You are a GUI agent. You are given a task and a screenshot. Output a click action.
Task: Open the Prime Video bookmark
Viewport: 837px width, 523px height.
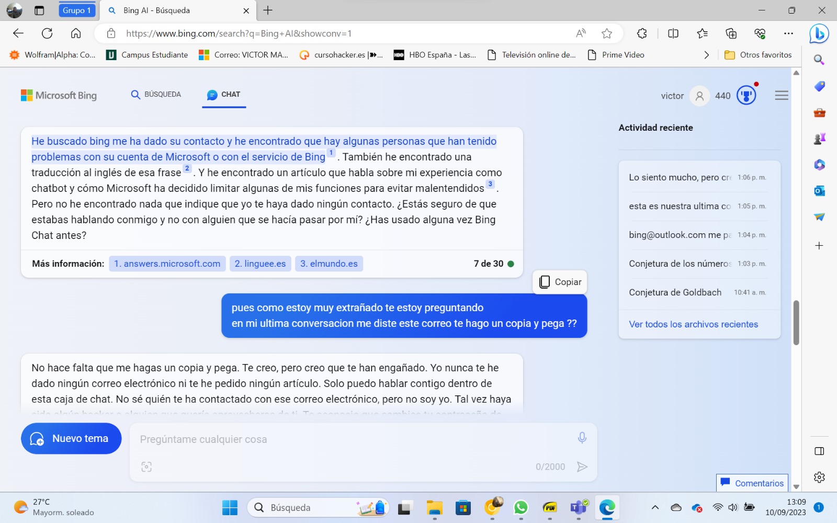(616, 55)
